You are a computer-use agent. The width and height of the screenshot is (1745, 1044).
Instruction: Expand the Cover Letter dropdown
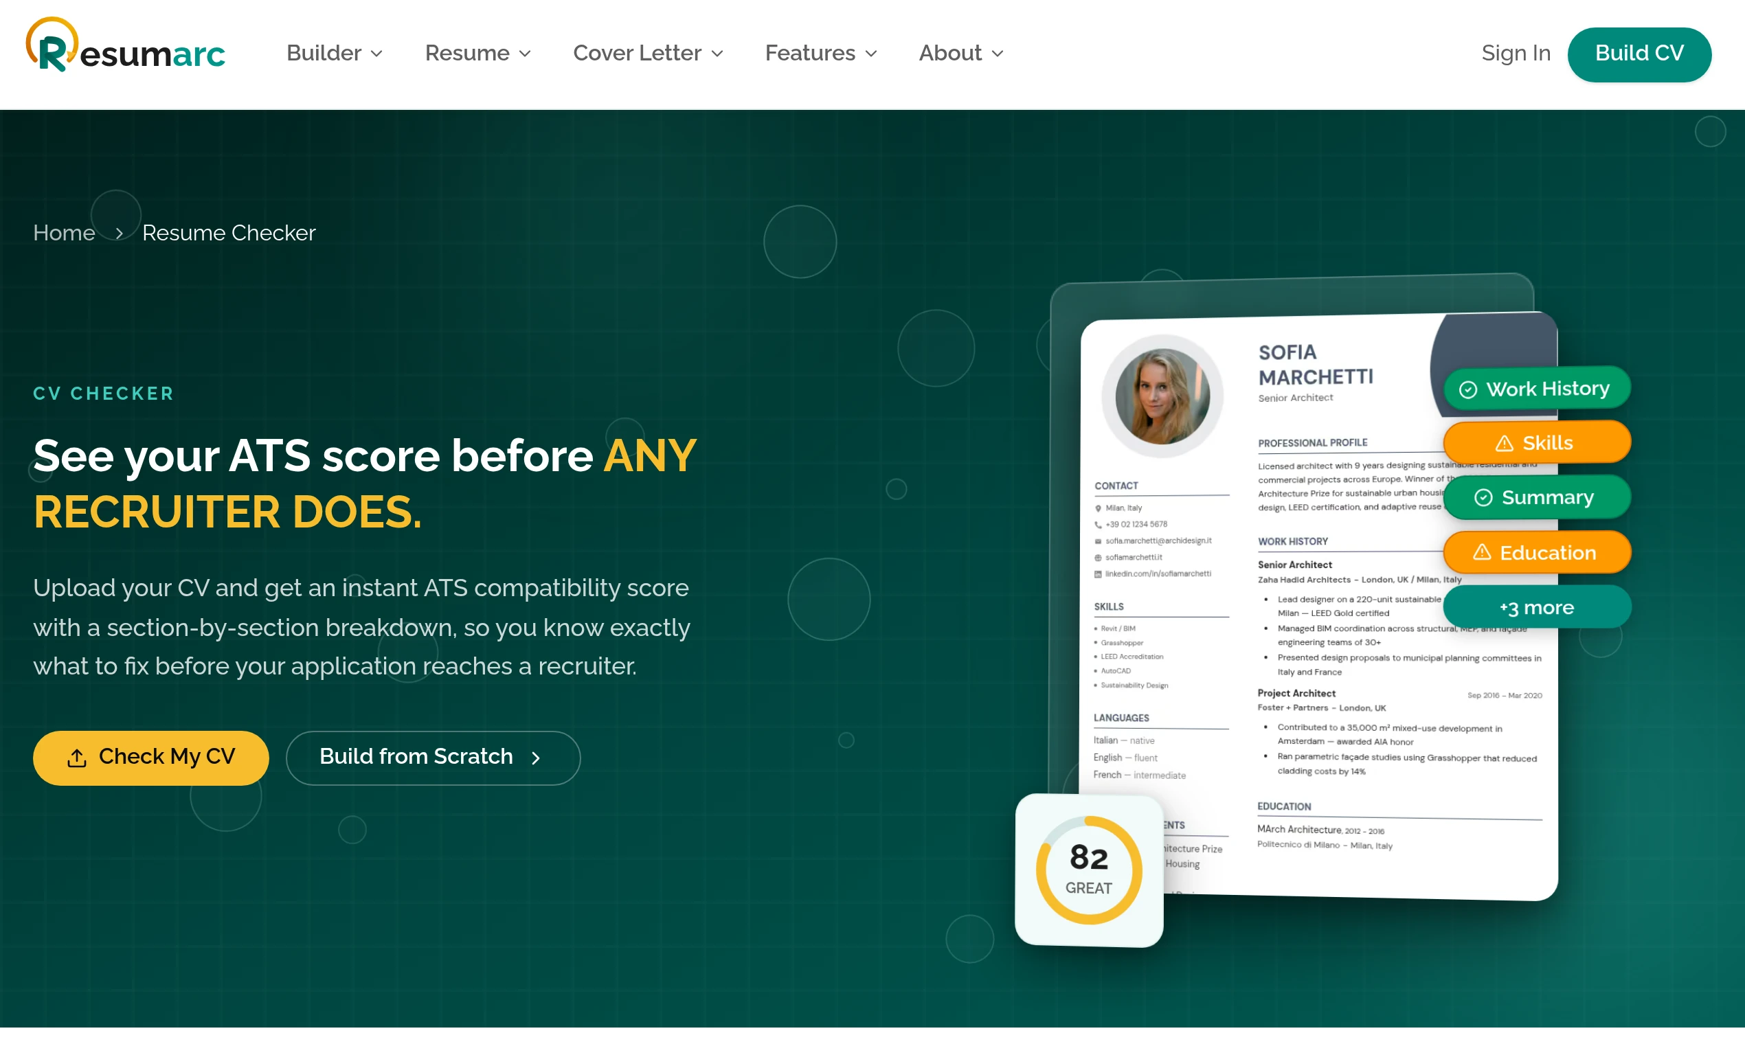(648, 54)
